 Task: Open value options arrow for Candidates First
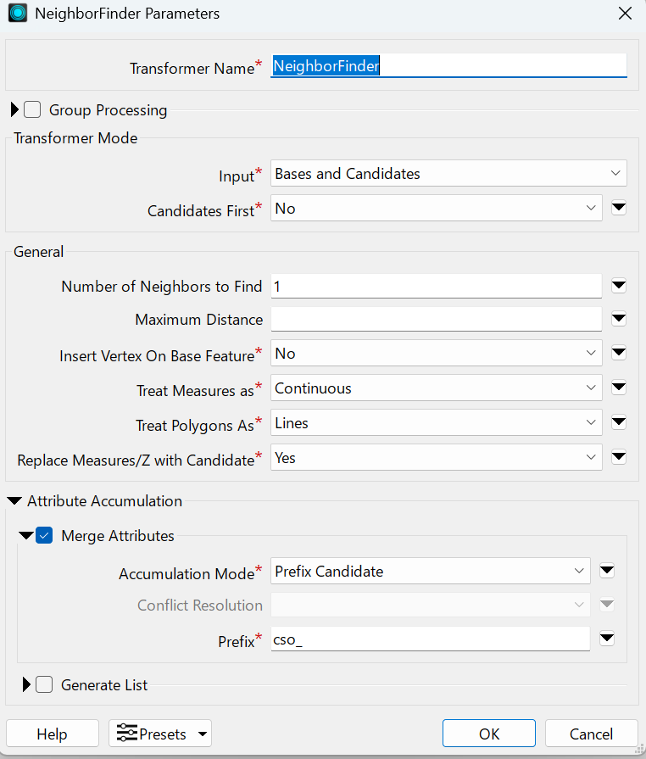point(619,208)
